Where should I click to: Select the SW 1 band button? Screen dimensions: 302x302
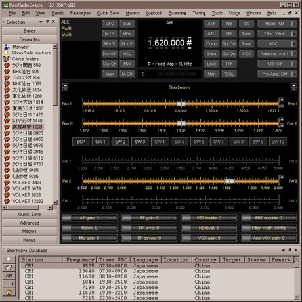pyautogui.click(x=100, y=142)
